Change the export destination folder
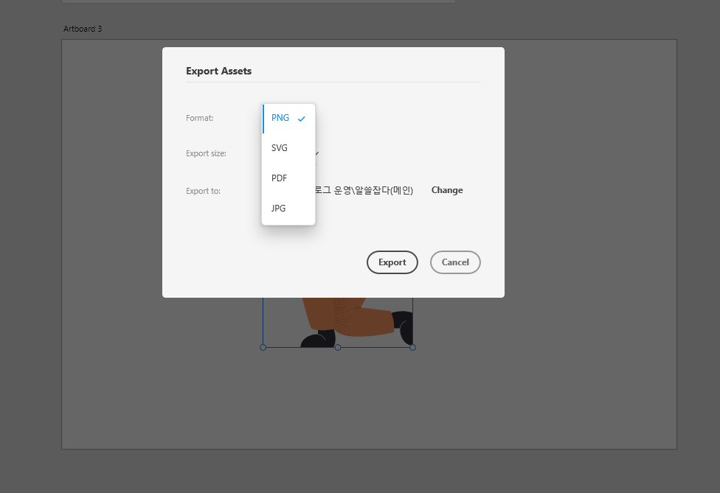 click(447, 190)
